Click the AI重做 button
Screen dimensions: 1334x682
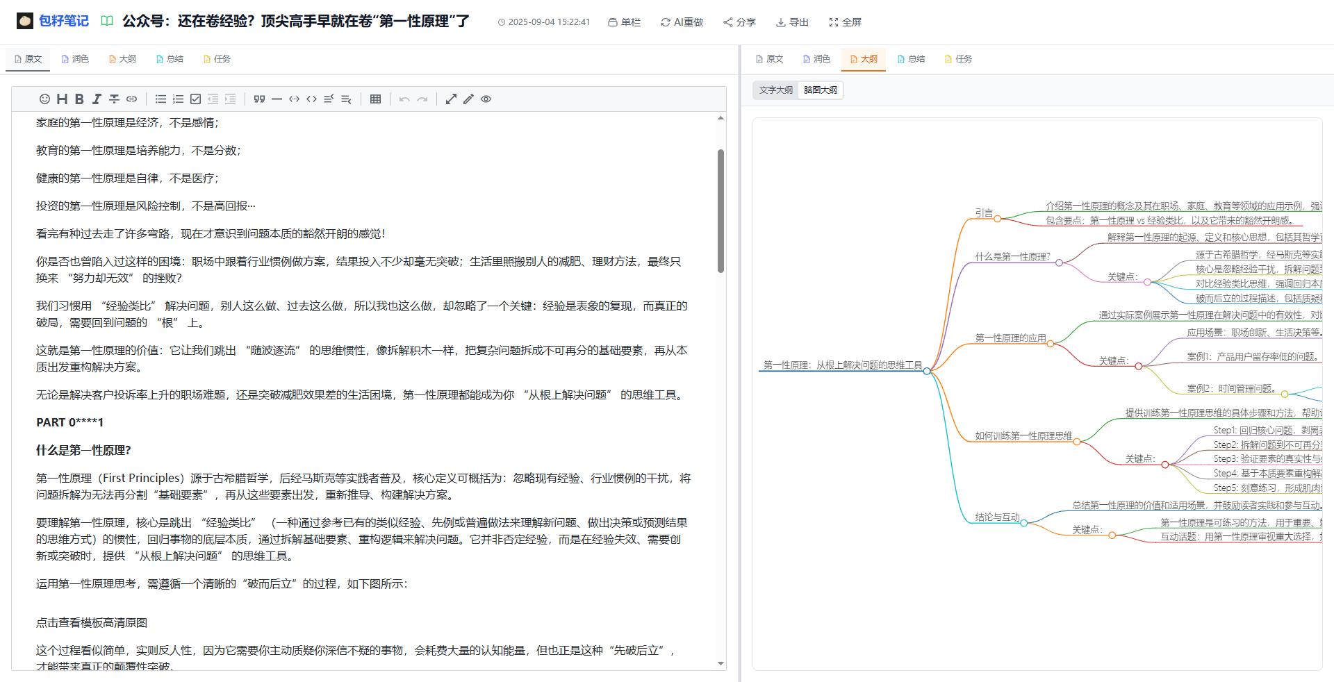pyautogui.click(x=682, y=22)
